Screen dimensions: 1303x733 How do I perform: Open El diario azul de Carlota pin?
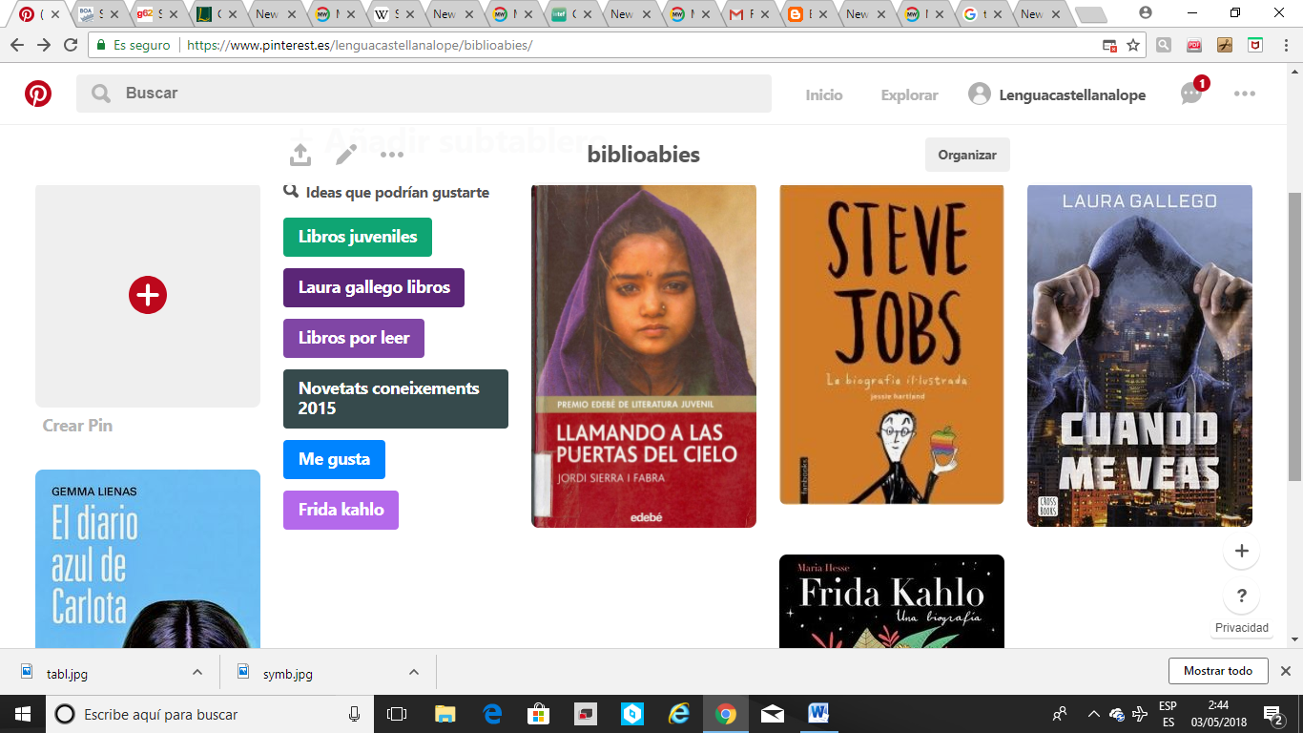click(148, 559)
